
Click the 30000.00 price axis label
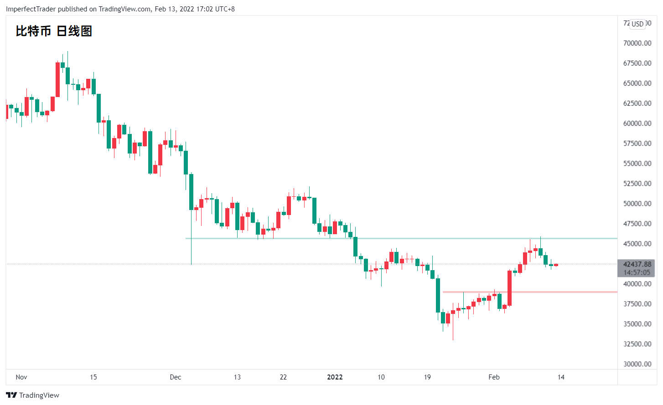point(637,364)
